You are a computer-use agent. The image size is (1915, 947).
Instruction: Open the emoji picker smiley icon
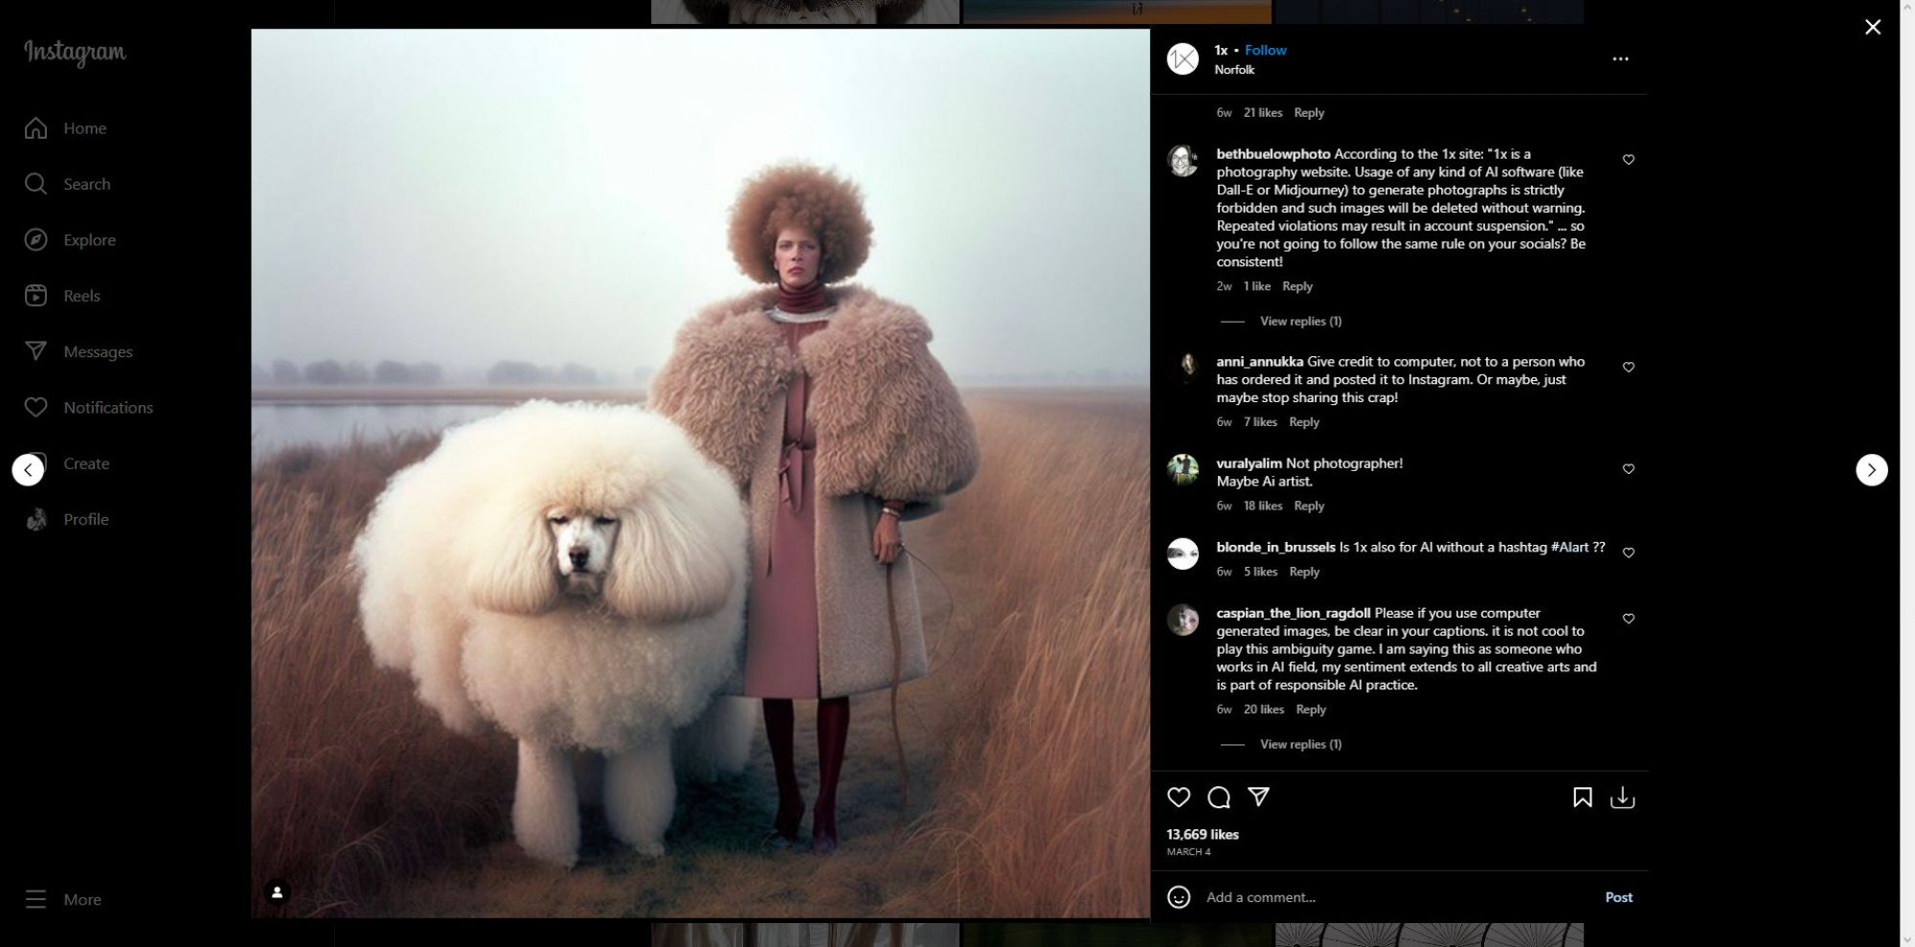click(1179, 897)
